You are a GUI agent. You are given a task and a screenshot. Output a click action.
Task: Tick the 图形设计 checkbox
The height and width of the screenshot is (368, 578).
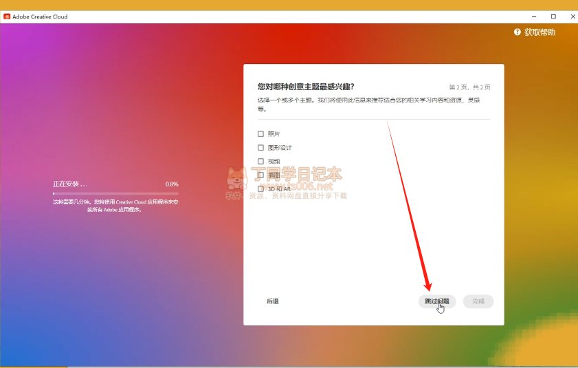260,148
